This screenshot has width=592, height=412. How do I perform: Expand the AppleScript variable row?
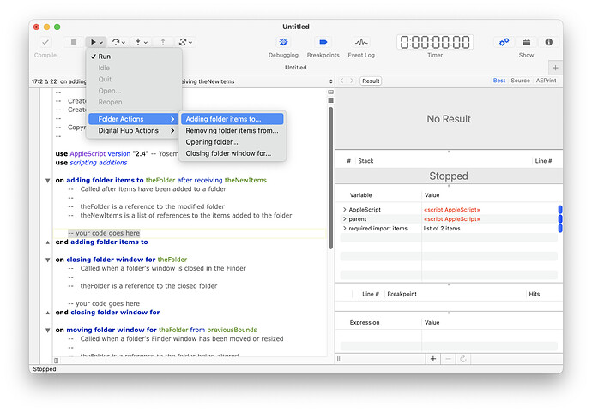(x=344, y=210)
